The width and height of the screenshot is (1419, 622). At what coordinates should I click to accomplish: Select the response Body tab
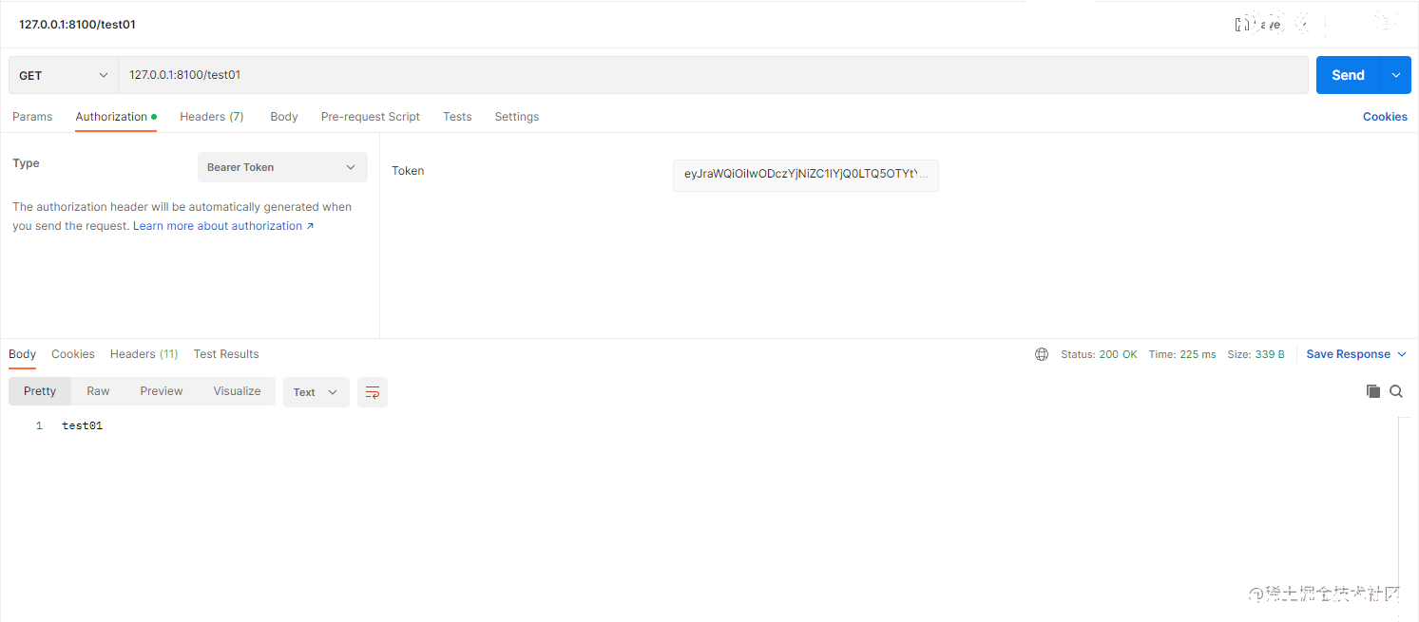[x=23, y=354]
